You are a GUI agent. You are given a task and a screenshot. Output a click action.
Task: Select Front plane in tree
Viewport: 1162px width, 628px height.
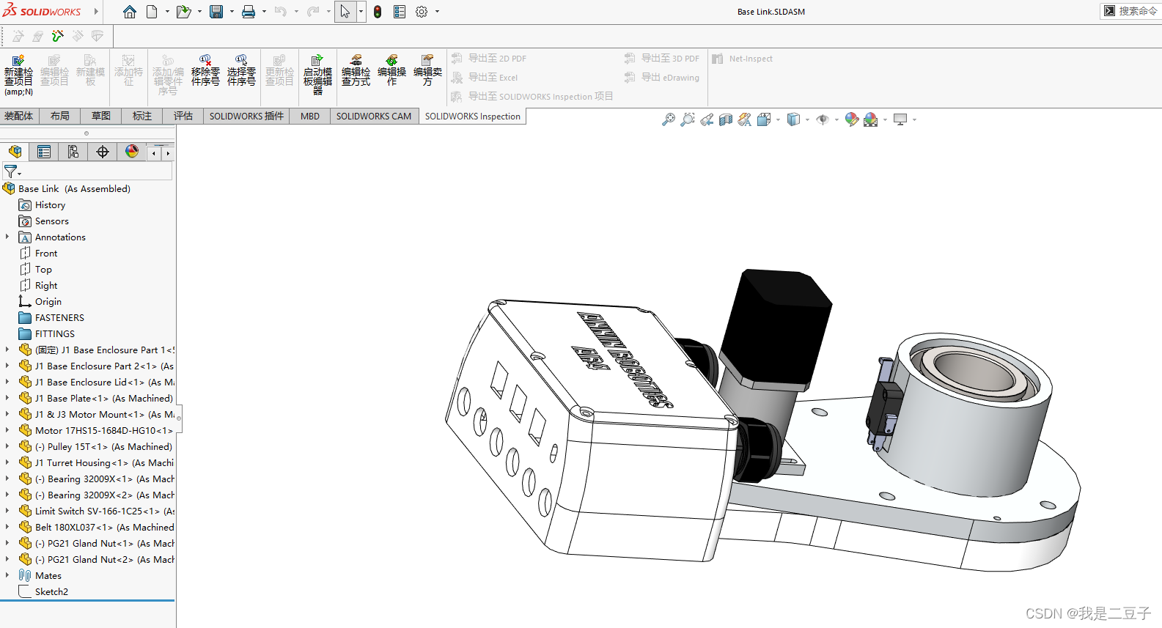(46, 254)
